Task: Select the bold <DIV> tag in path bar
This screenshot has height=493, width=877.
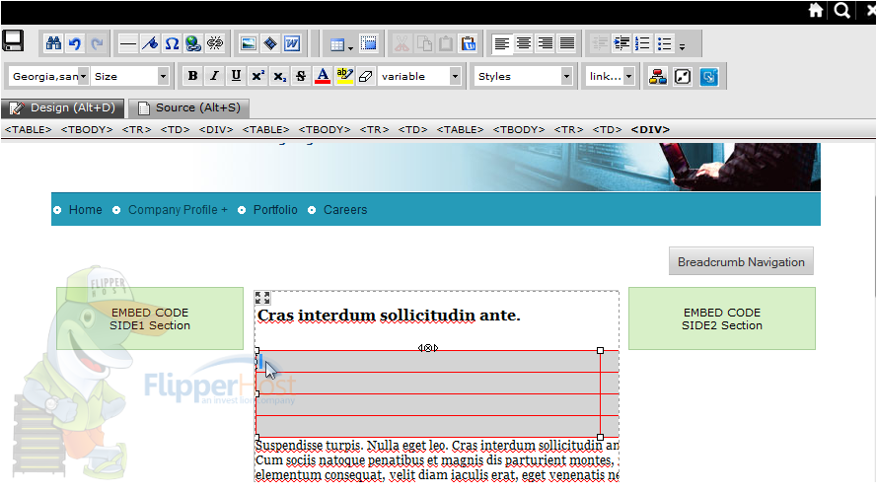Action: [x=650, y=130]
